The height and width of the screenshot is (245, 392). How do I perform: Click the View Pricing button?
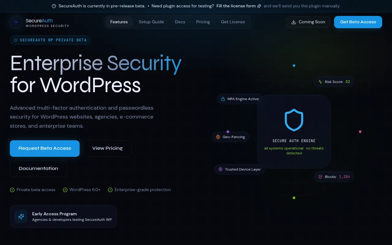tap(107, 149)
